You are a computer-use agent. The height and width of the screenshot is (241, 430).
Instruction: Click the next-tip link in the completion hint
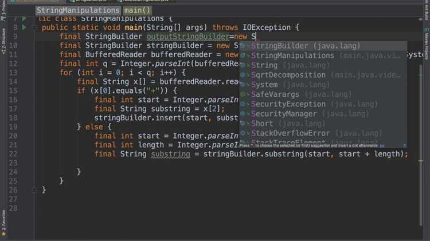pos(382,146)
